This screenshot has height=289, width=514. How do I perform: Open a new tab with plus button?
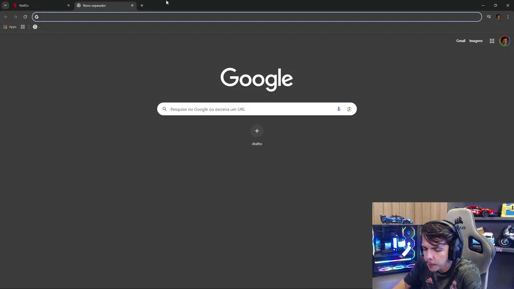coord(142,5)
